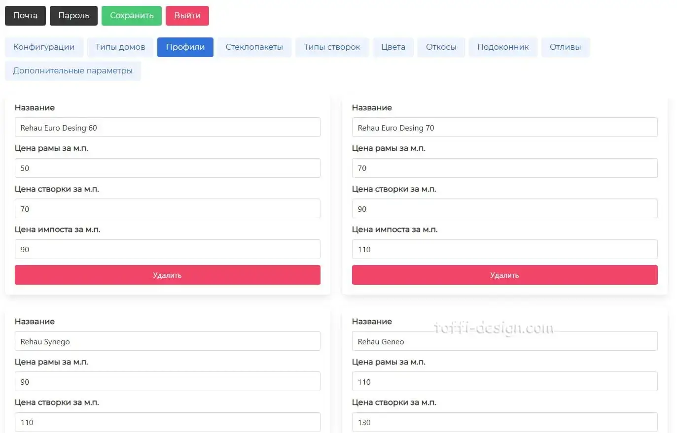This screenshot has height=433, width=677.
Task: Select the name field with Rehau Geneo
Action: 504,341
